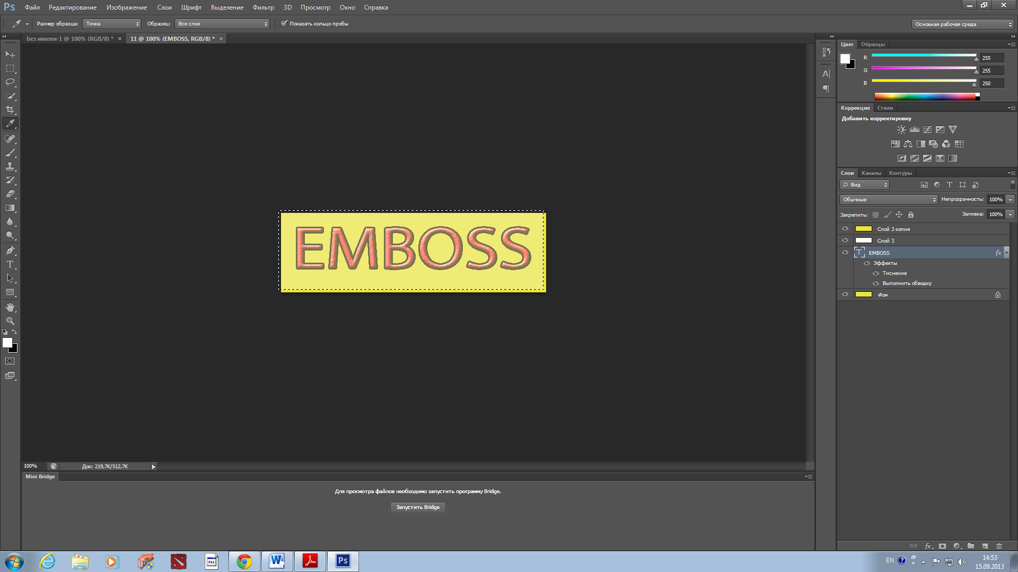Viewport: 1018px width, 572px height.
Task: Open 'Образец' dropdown (Все слои)
Action: click(x=222, y=24)
